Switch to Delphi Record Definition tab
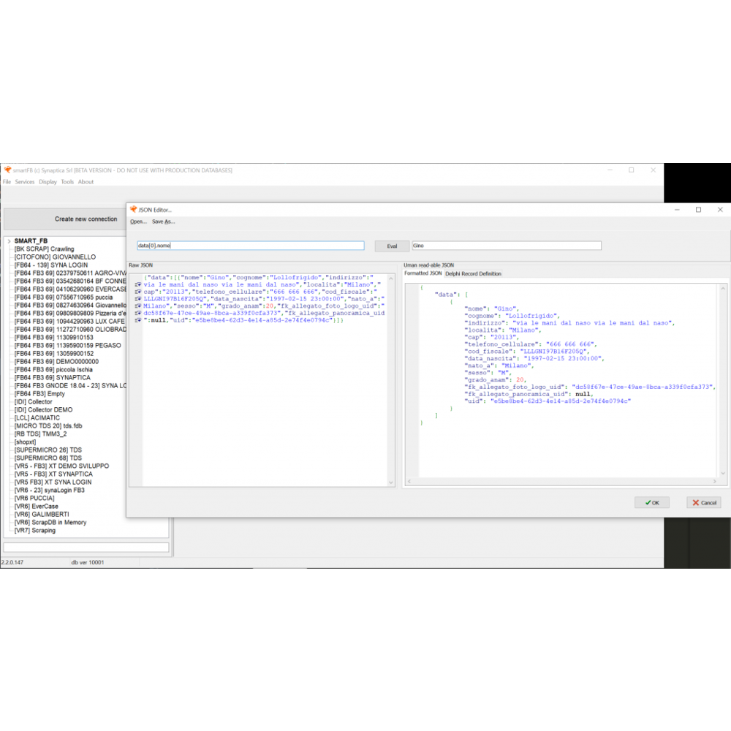 coord(473,273)
